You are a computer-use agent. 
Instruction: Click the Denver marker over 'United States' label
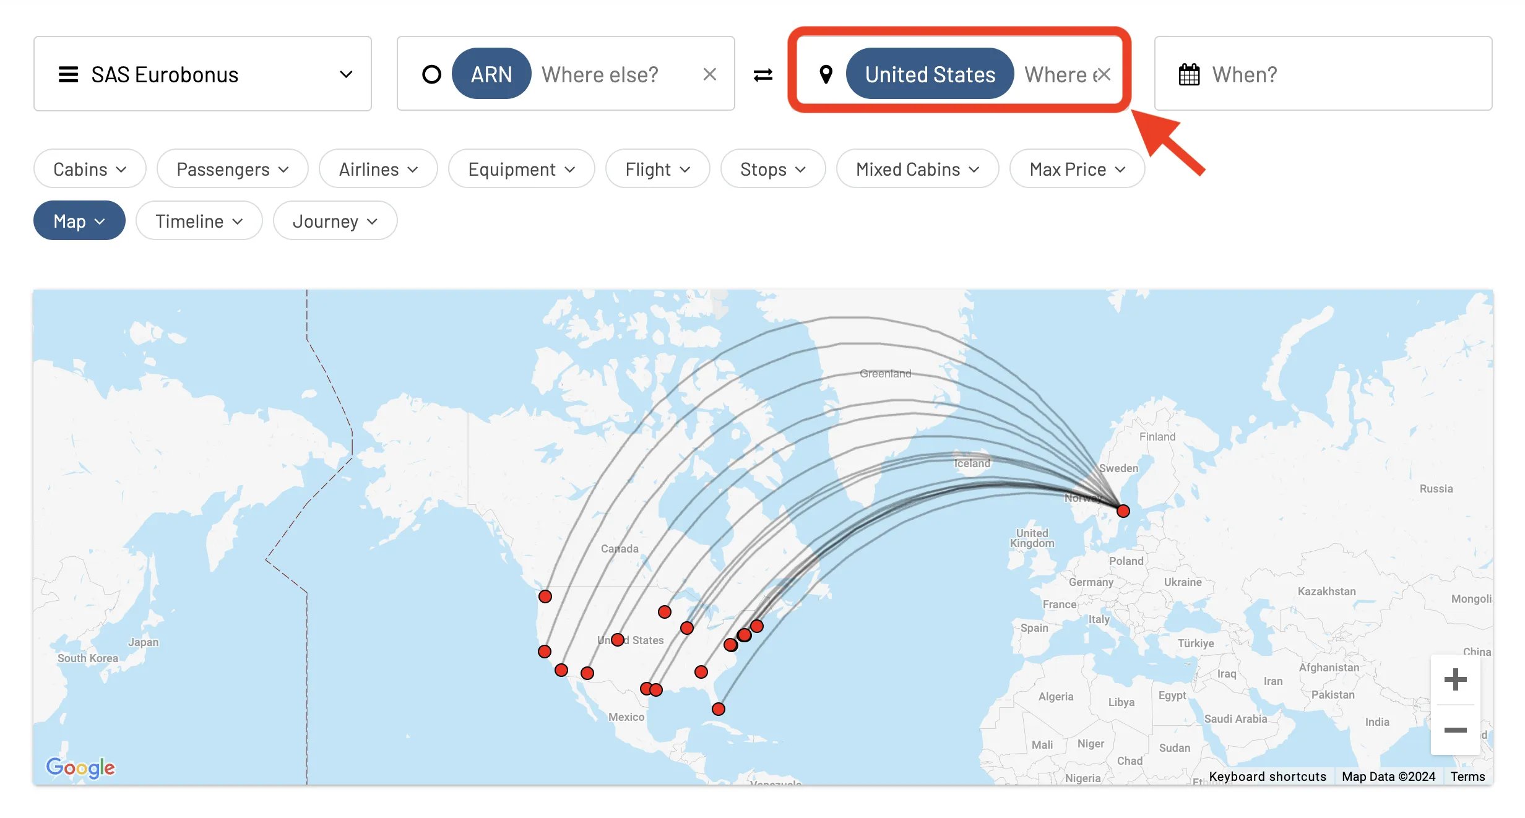coord(618,640)
